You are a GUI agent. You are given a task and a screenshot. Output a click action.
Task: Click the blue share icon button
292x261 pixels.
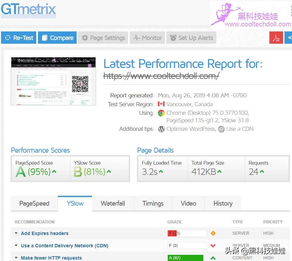[288, 38]
